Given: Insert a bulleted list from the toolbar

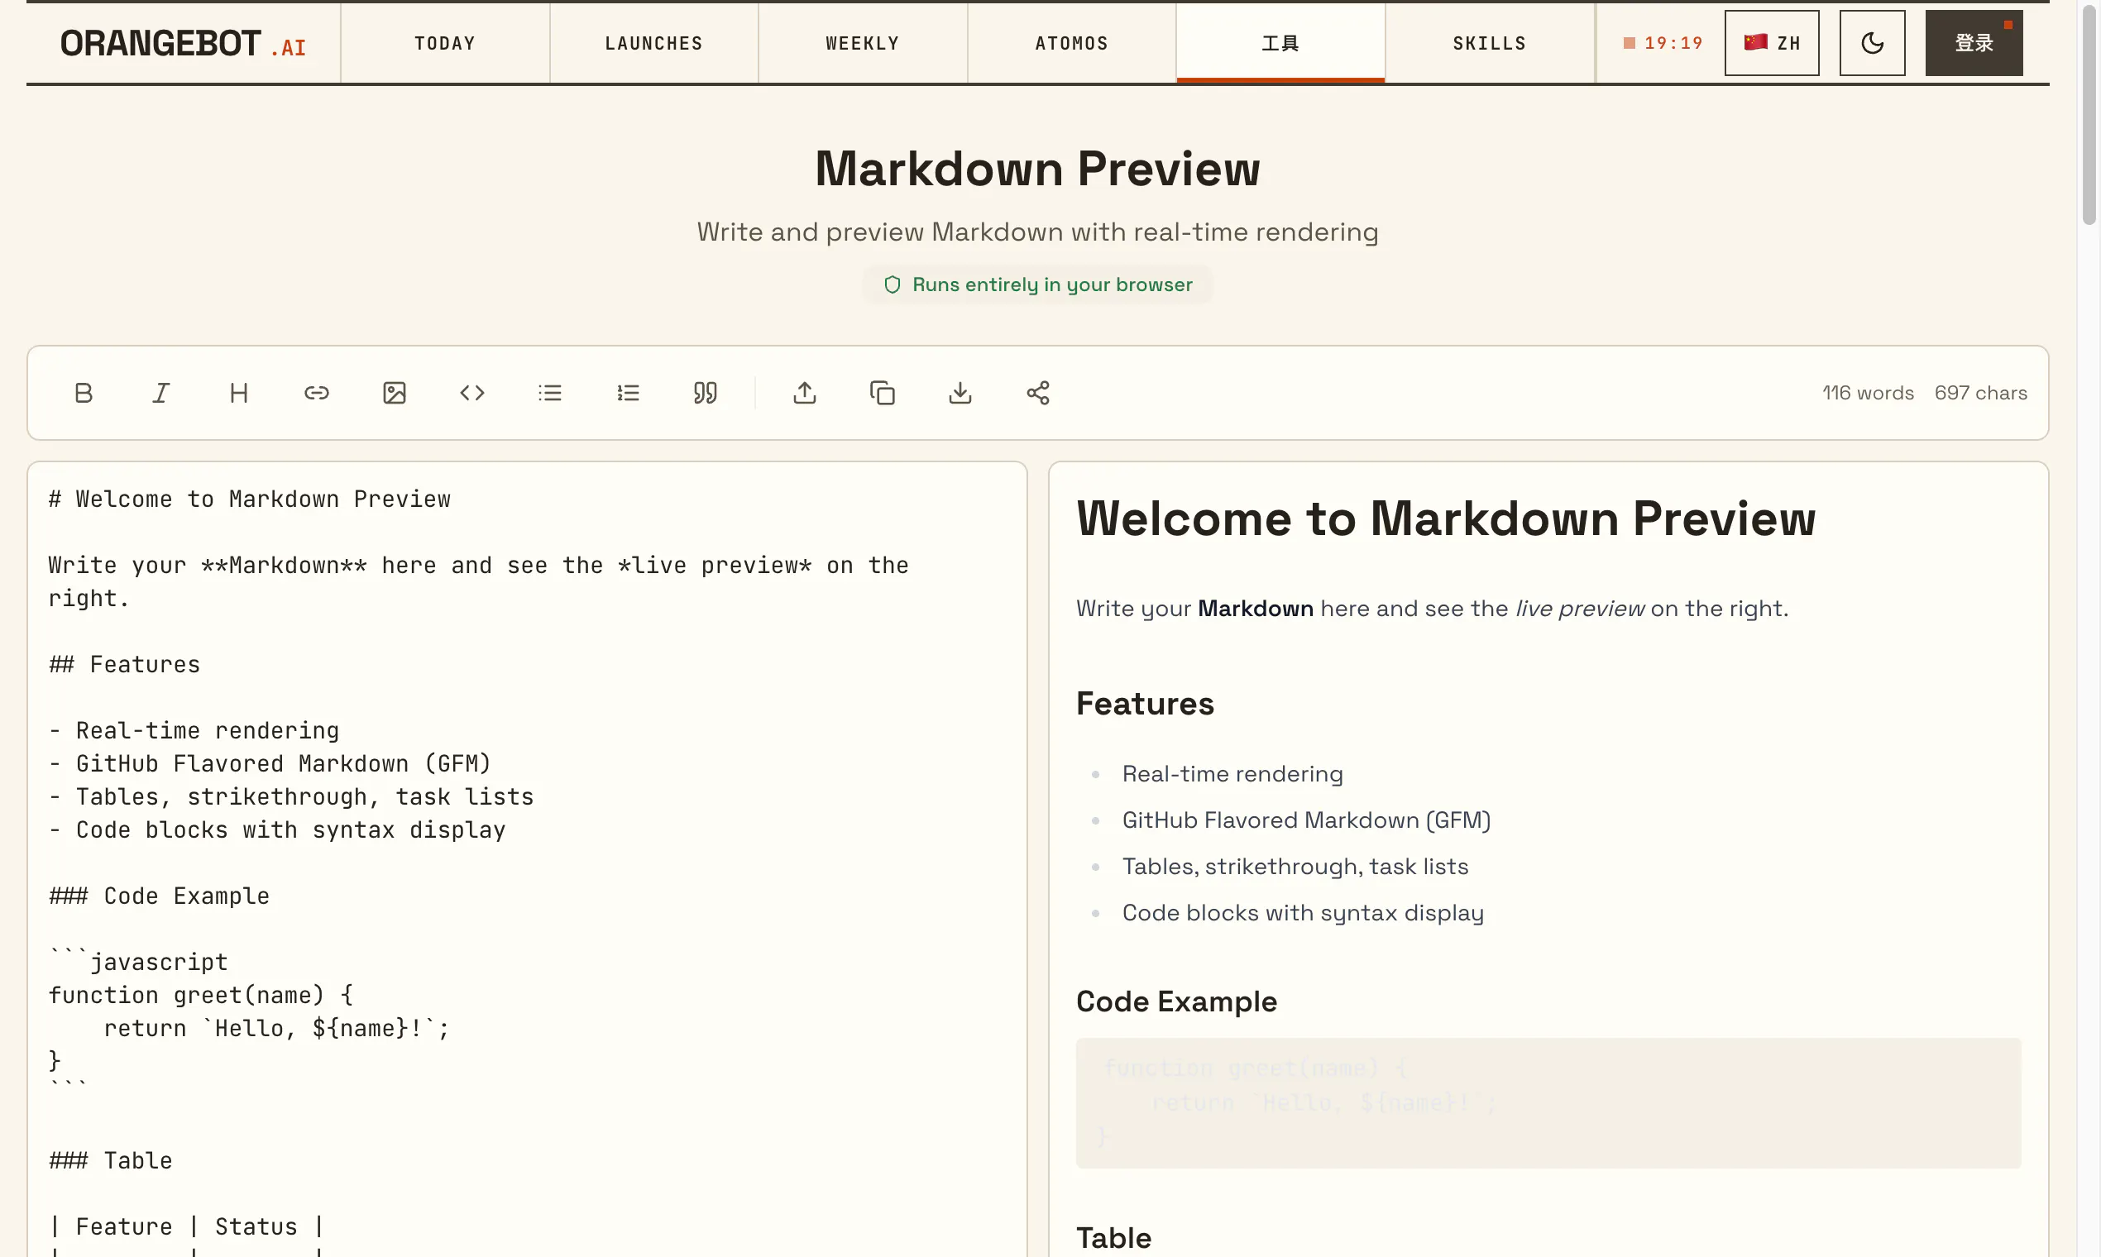Looking at the screenshot, I should click(x=550, y=393).
